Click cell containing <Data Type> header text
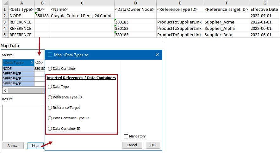Image resolution: width=280 pixels, height=153 pixels. 22,9
